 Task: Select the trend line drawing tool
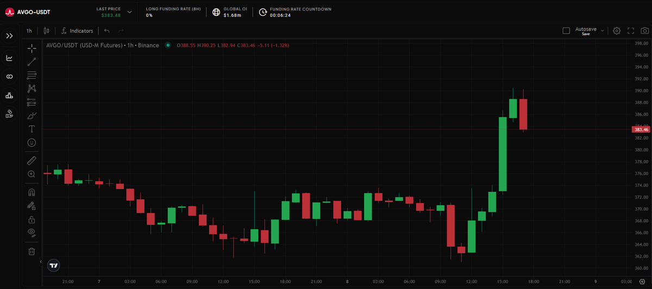click(x=32, y=62)
